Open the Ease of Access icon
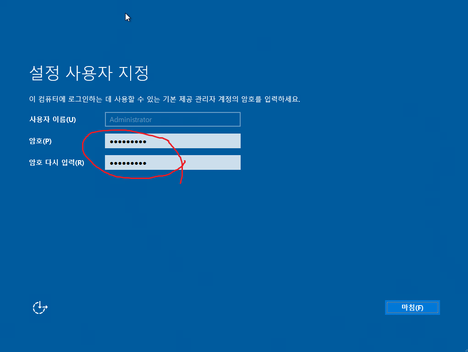Viewport: 468px width, 352px height. coord(40,307)
